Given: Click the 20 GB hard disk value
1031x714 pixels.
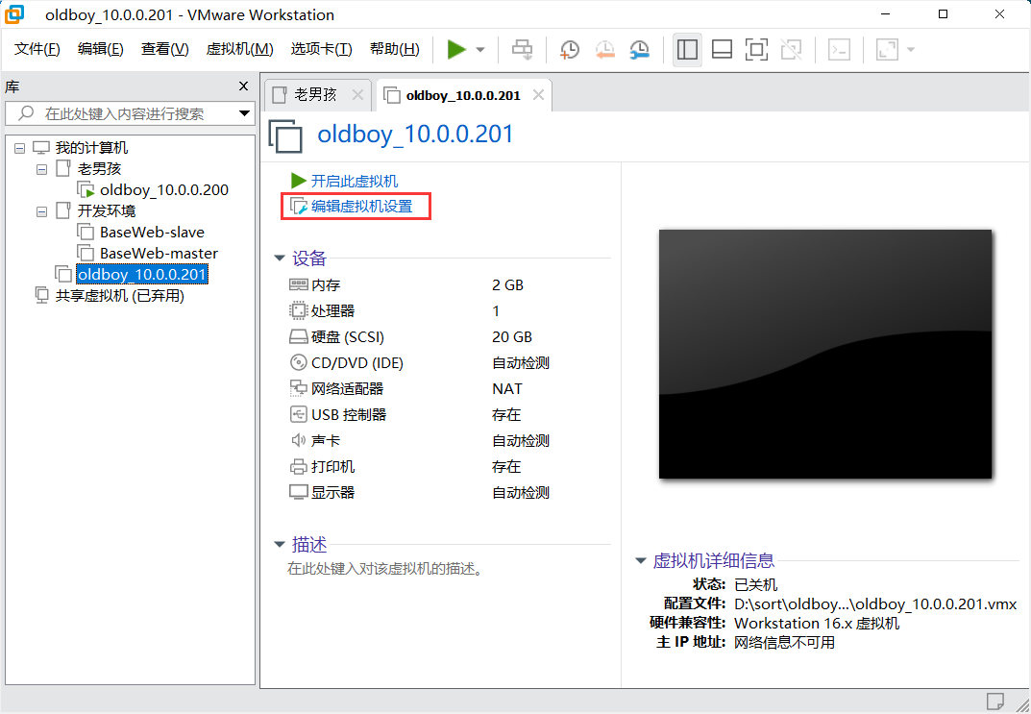Looking at the screenshot, I should coord(511,336).
